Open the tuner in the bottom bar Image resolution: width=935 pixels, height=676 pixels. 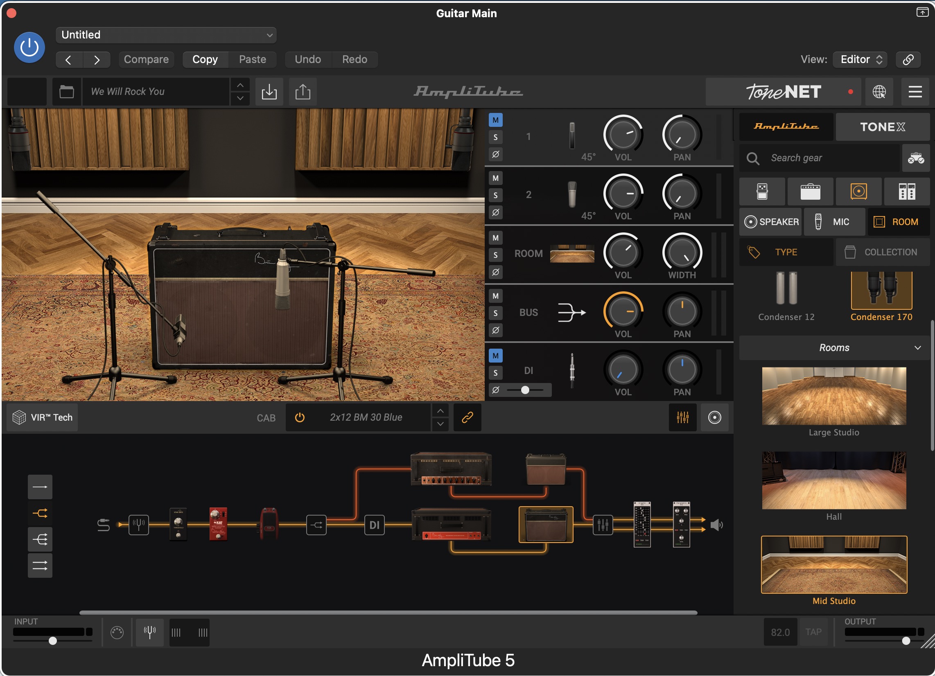pyautogui.click(x=150, y=632)
